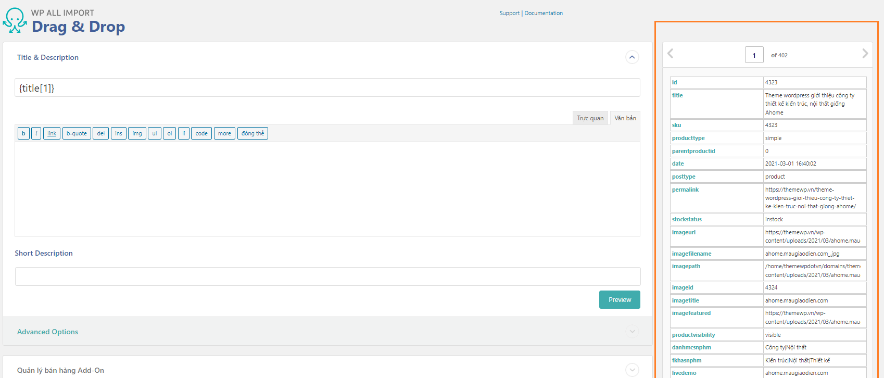The height and width of the screenshot is (378, 884).
Task: Switch to the Văn bản editor tab
Action: 625,118
